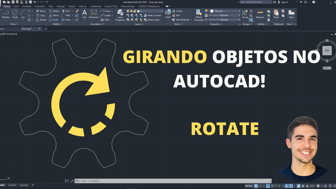This screenshot has height=189, width=336.
Task: Open the Annotate ribbon tab
Action: [x=27, y=6]
